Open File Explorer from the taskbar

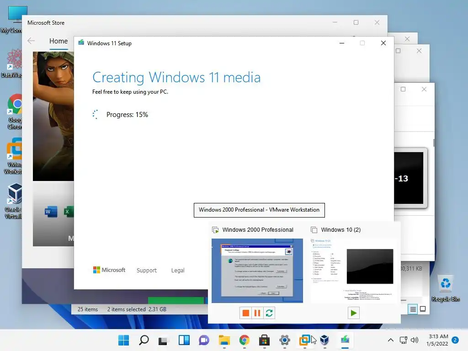pos(224,340)
